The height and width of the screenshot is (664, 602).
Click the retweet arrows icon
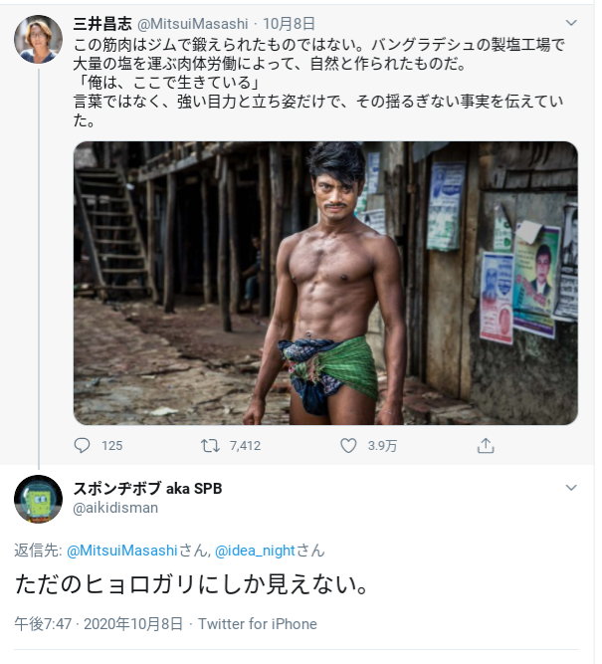210,445
